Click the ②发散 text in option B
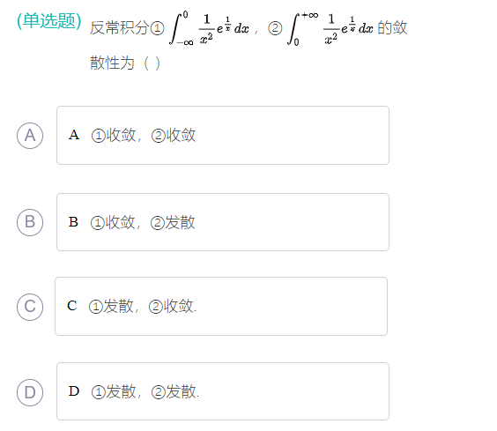497x431 pixels. click(173, 222)
